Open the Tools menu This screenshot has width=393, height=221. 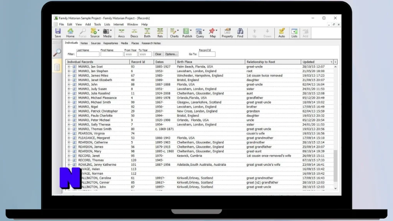[97, 24]
